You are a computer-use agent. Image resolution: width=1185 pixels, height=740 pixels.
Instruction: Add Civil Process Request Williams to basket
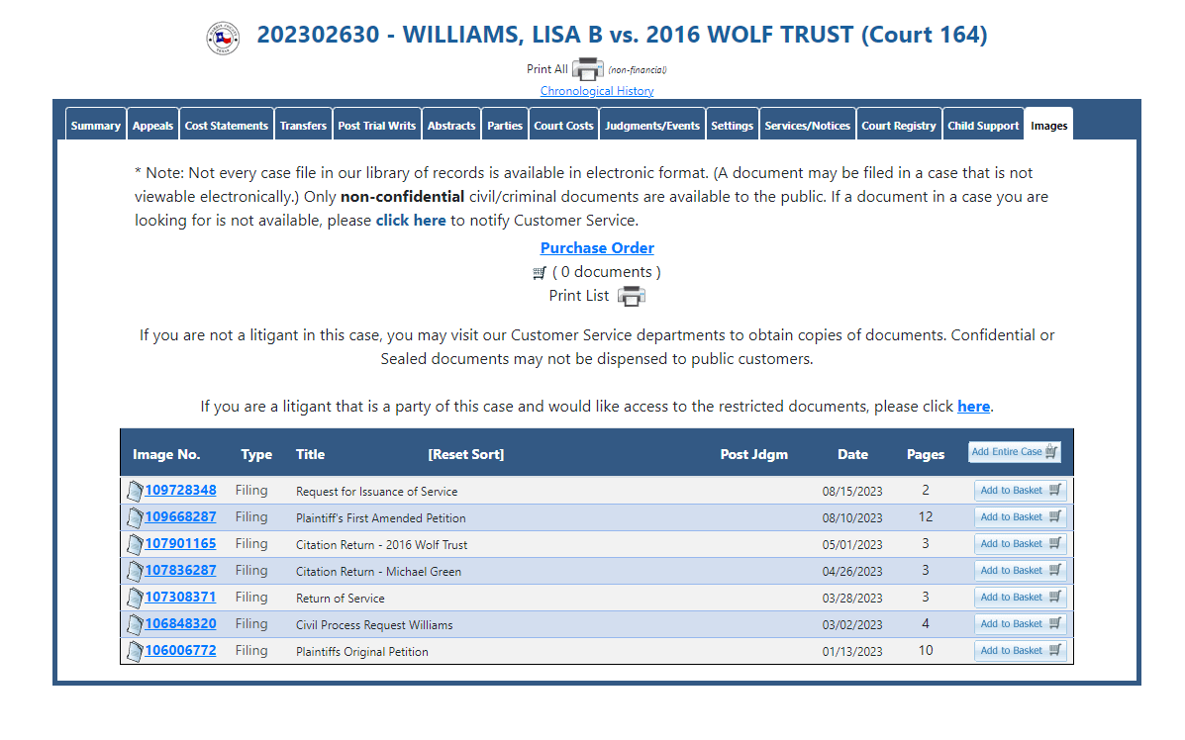click(1021, 623)
